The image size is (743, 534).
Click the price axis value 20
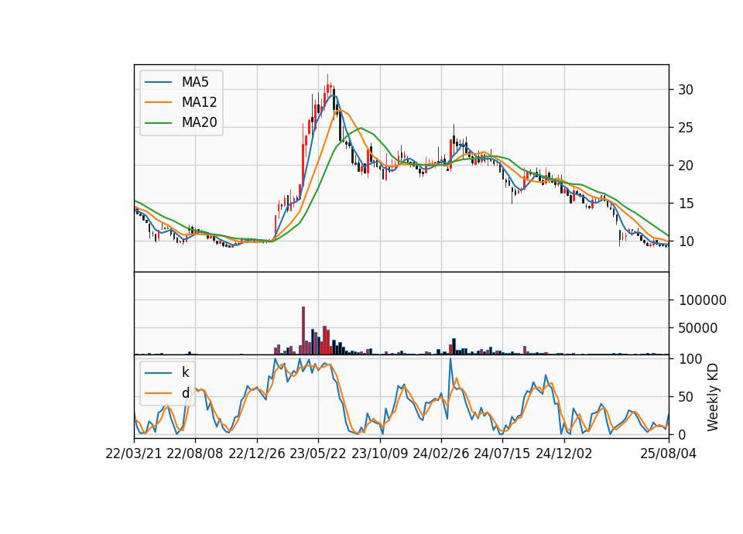tap(686, 166)
